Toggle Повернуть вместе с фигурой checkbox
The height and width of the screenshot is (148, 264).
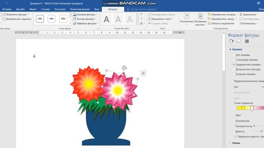pos(236,136)
